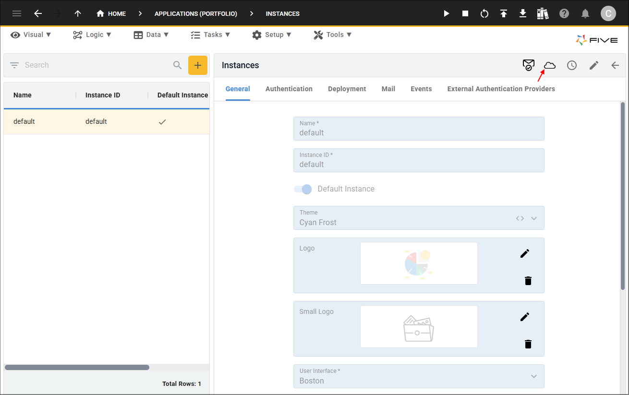Edit the Small Logo with the pencil icon
Viewport: 629px width, 395px height.
[x=524, y=316]
